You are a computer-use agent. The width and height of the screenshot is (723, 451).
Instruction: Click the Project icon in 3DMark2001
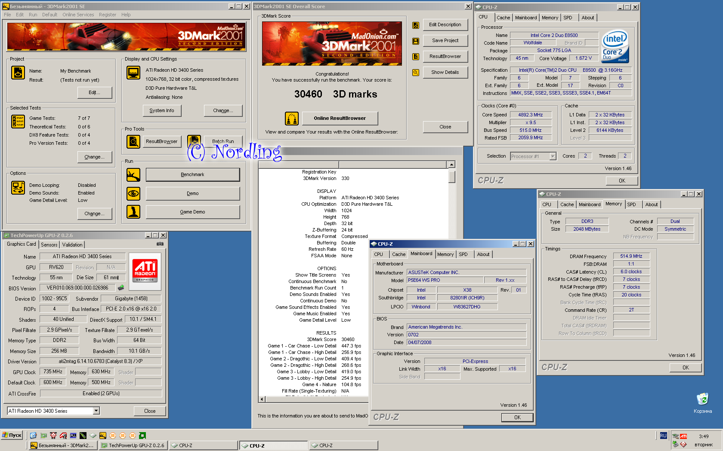click(18, 73)
